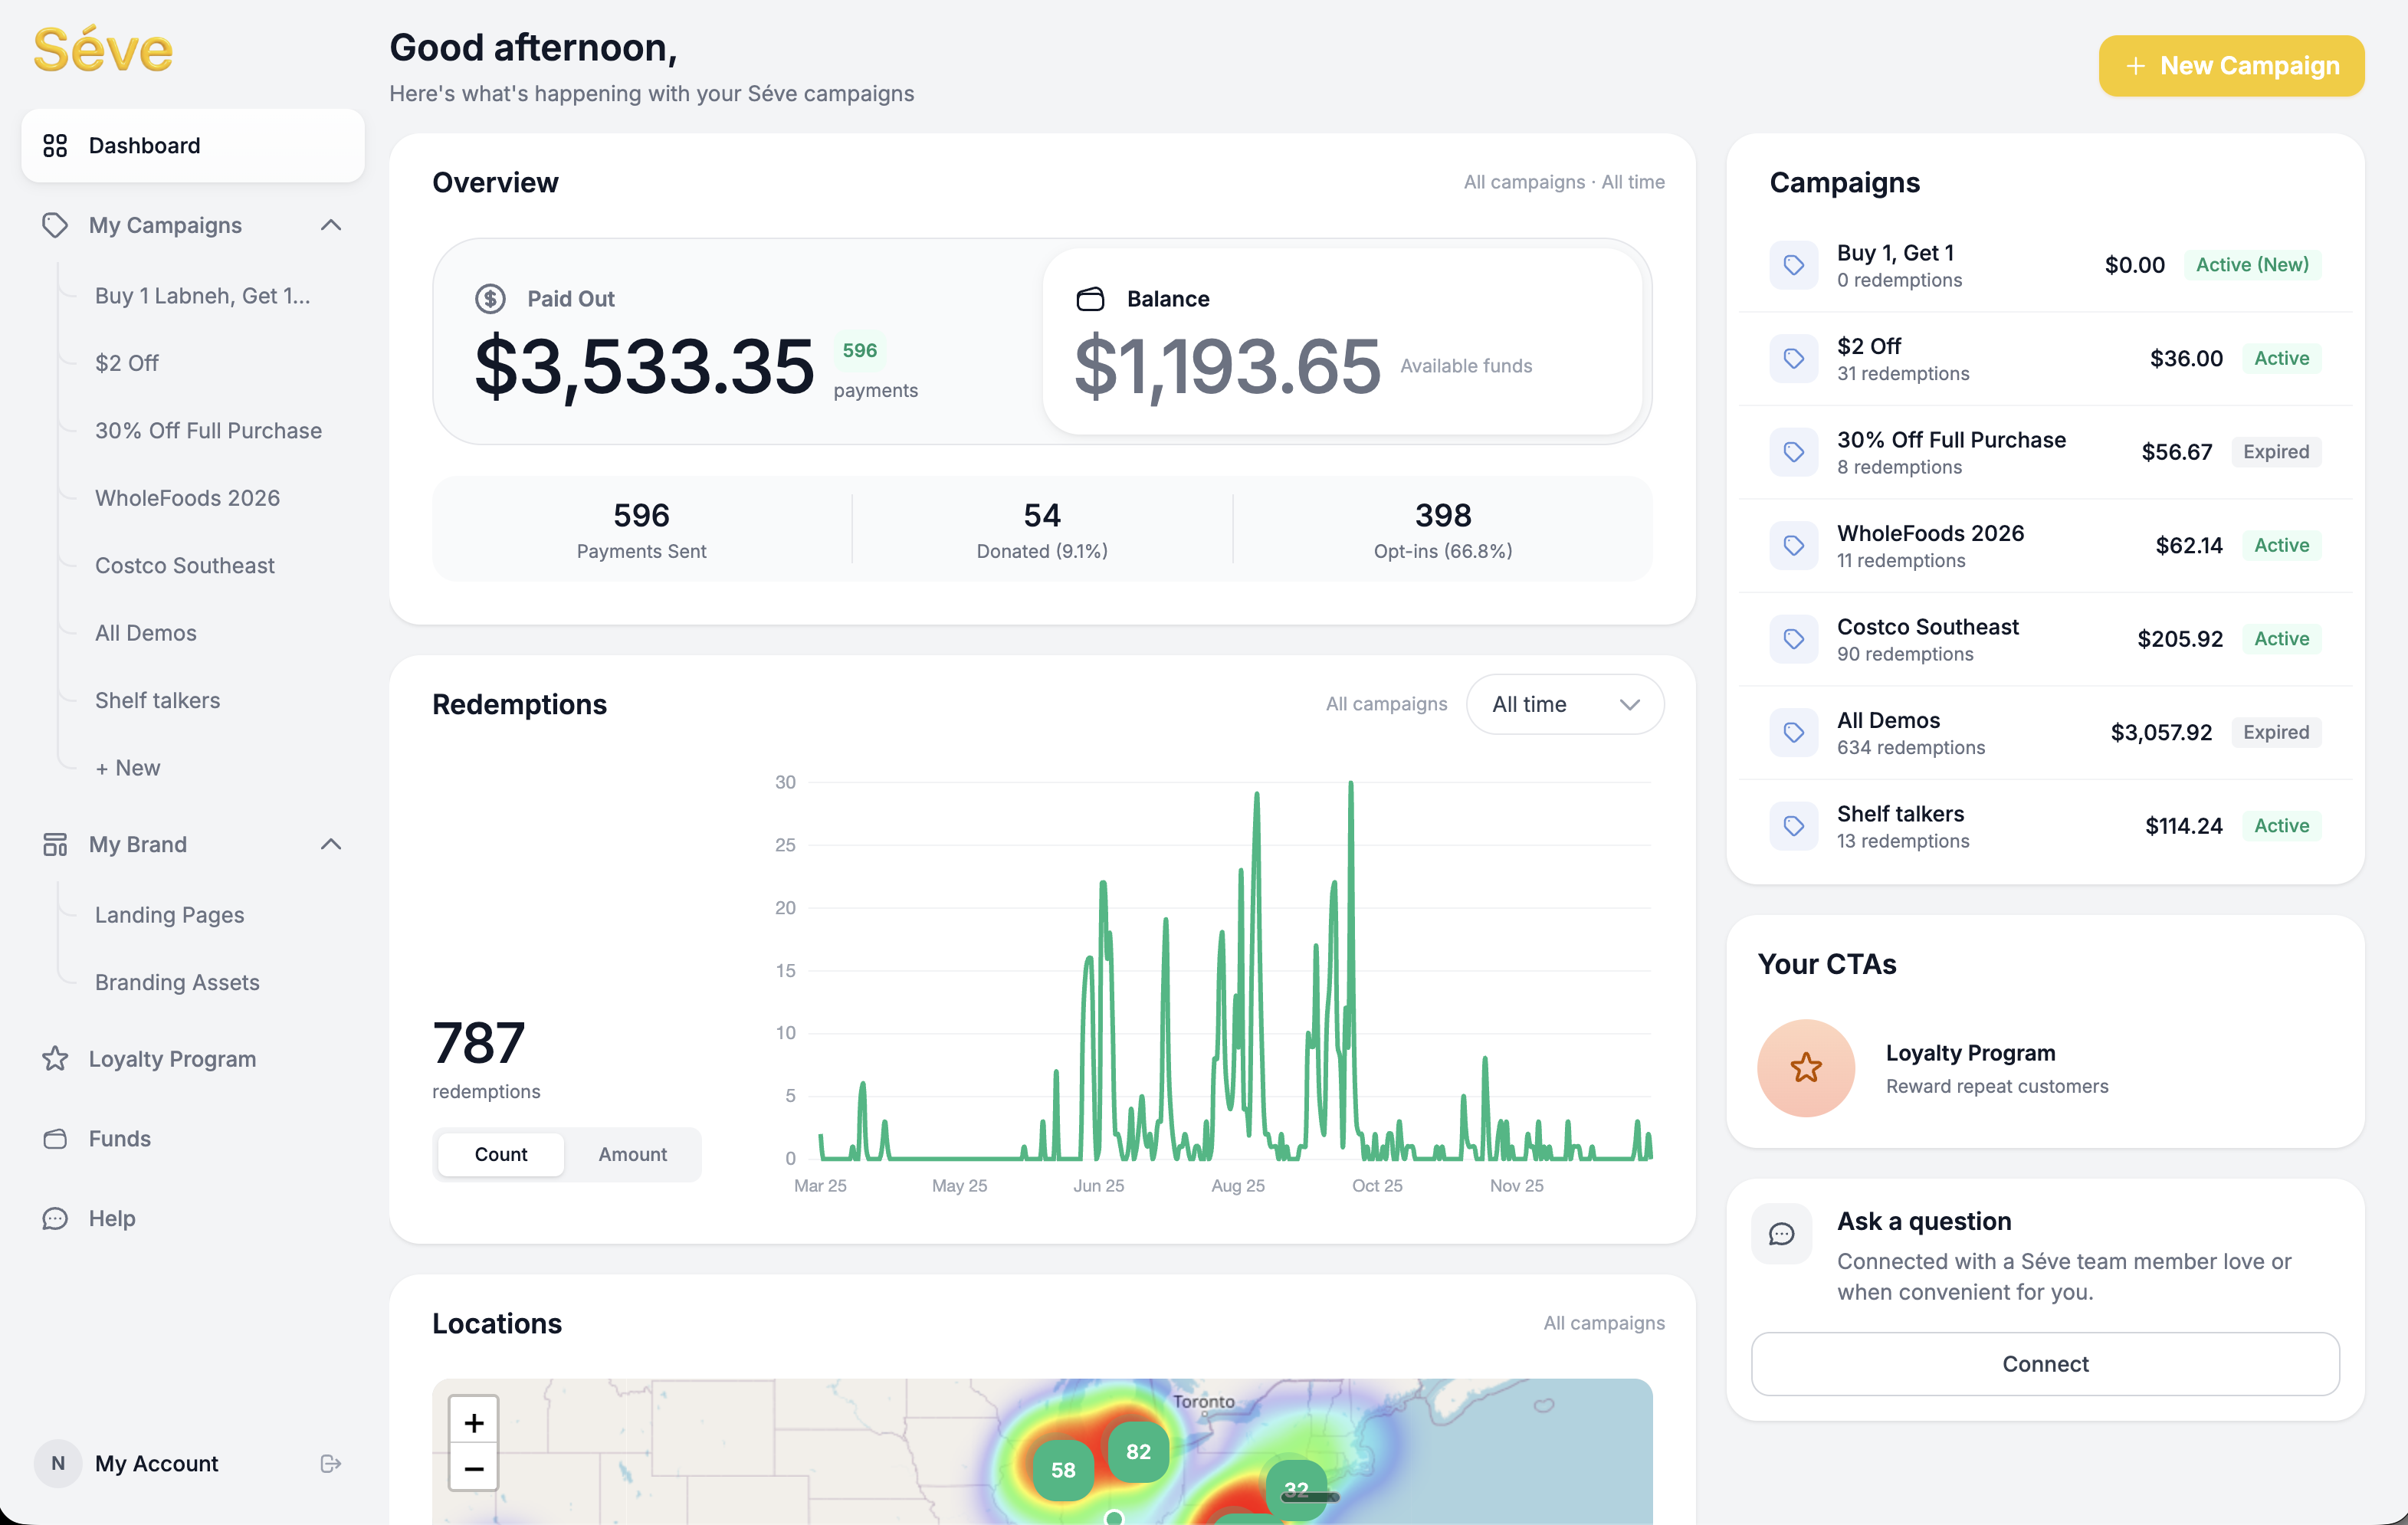Click the tag icon beside Costco Southeast campaign
The width and height of the screenshot is (2408, 1525).
[x=1794, y=638]
